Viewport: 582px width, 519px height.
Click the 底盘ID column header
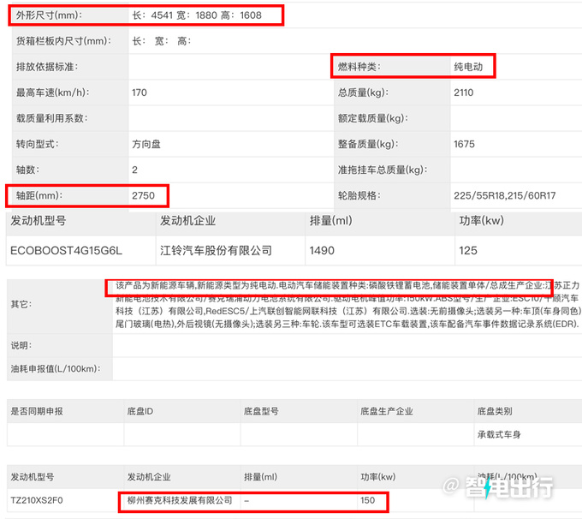tap(140, 411)
